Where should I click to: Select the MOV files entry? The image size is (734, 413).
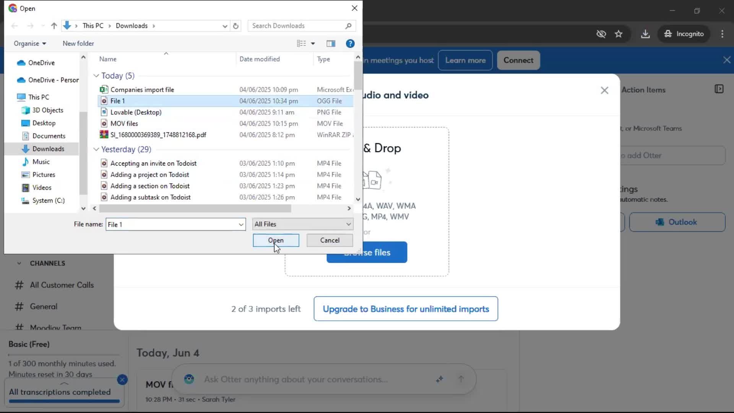coord(226,124)
